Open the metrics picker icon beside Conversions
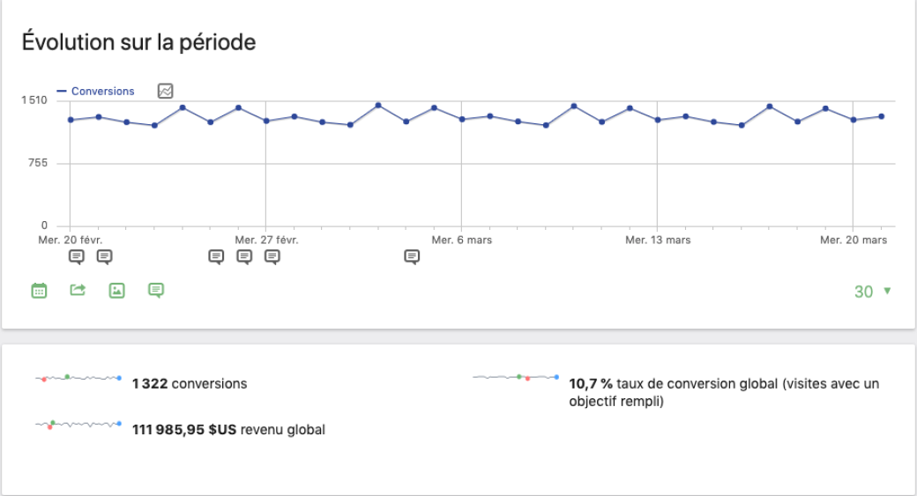 166,91
